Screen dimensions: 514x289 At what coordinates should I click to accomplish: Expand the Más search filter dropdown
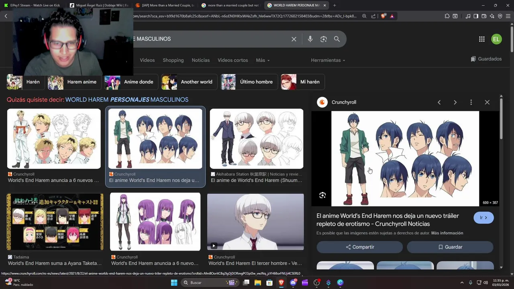263,60
